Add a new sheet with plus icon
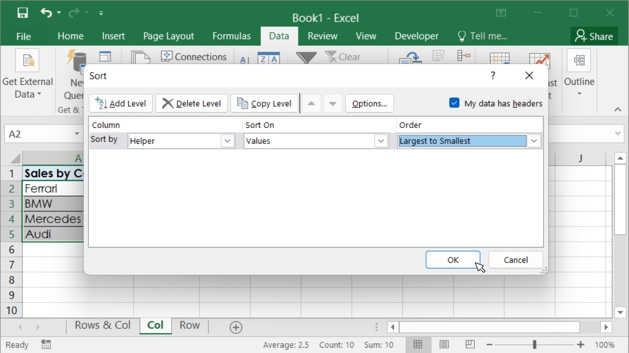Screen dimensions: 629x353 (236, 328)
